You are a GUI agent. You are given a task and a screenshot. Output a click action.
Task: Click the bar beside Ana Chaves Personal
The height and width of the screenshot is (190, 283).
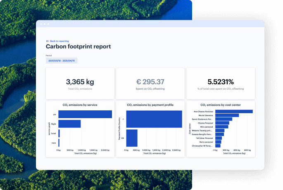click(234, 112)
